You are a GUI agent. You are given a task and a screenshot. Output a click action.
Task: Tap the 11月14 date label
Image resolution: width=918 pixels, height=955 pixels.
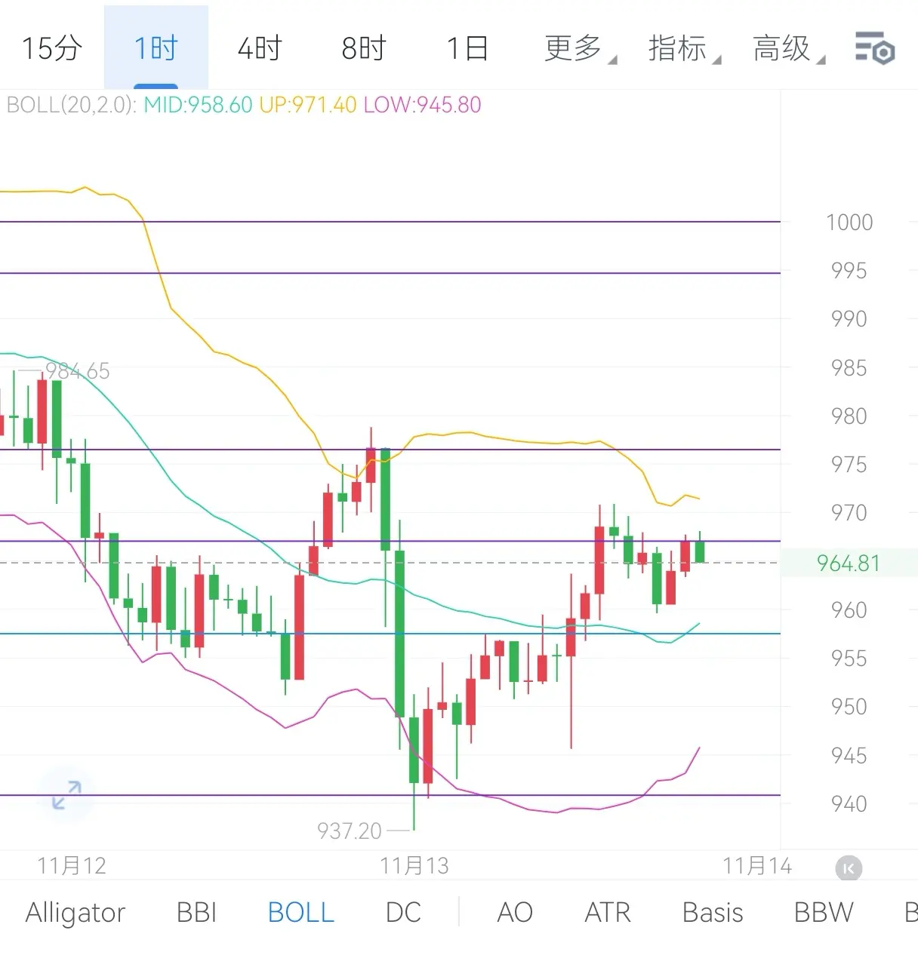[x=757, y=866]
